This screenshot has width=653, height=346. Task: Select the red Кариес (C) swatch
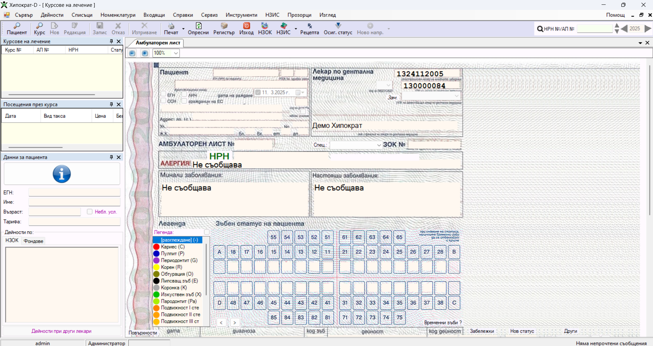point(156,247)
